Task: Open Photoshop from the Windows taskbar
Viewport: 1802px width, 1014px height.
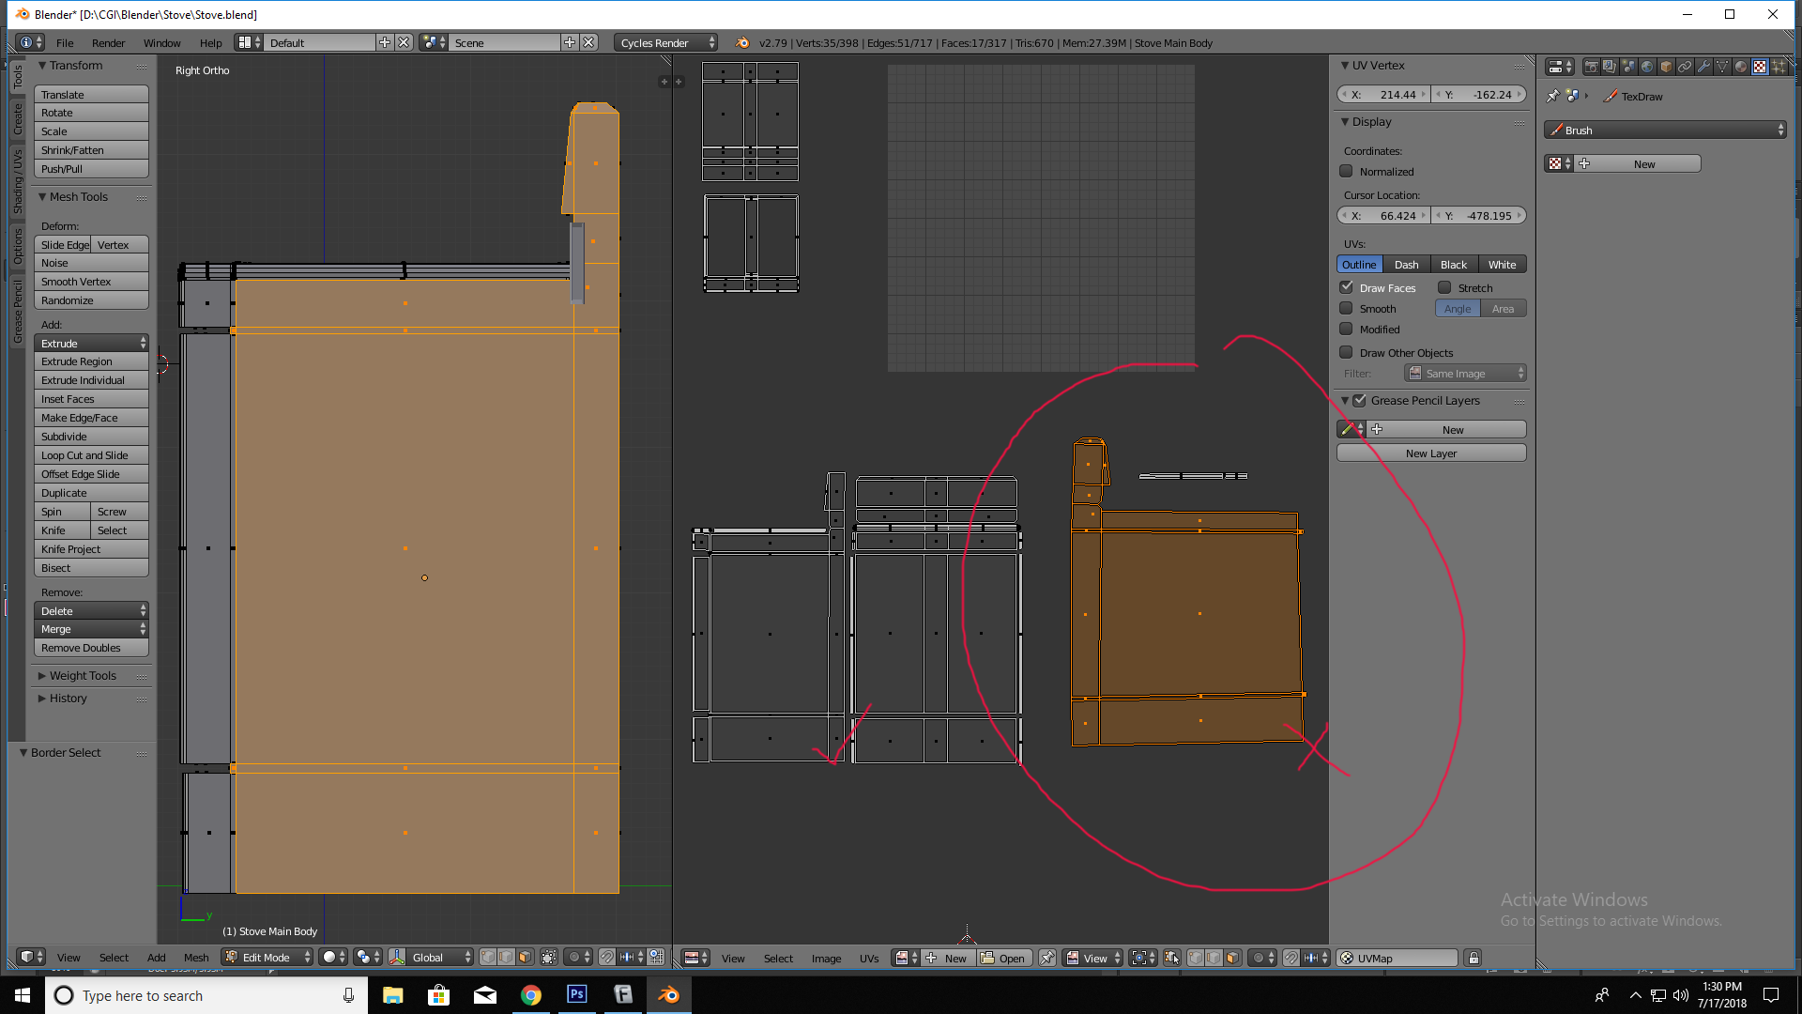Action: [x=577, y=995]
